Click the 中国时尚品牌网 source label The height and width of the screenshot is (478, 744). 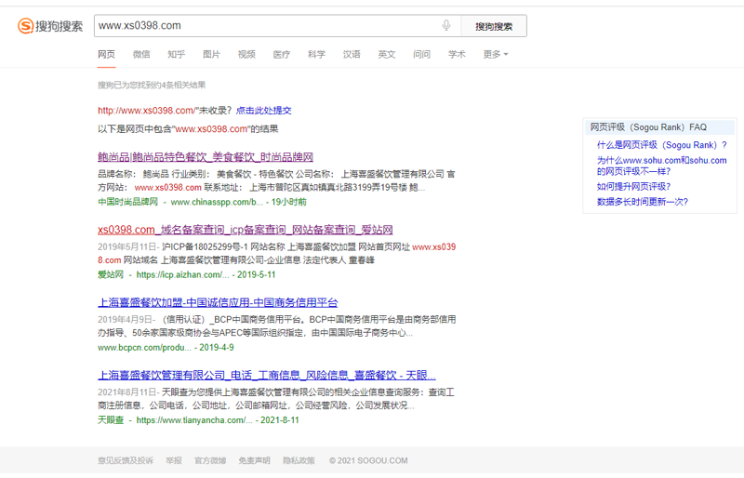(127, 202)
